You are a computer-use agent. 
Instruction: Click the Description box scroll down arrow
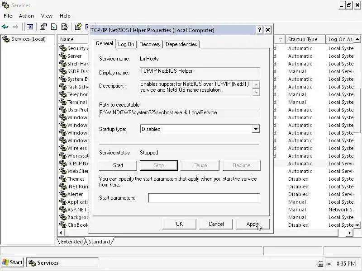(256, 92)
